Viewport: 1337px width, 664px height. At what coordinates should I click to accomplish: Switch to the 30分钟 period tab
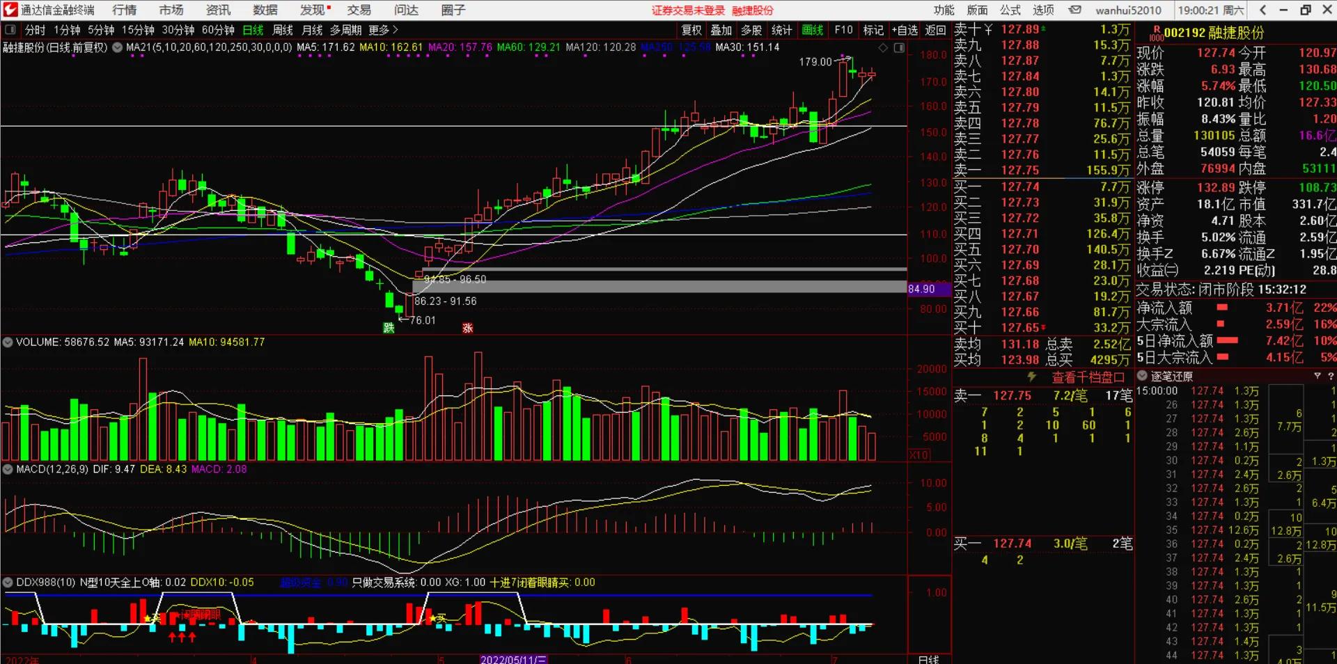178,30
